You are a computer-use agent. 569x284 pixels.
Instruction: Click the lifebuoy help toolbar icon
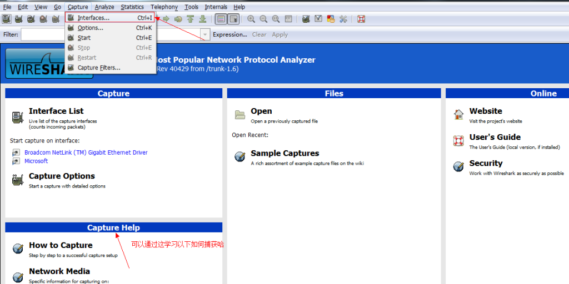(x=361, y=19)
